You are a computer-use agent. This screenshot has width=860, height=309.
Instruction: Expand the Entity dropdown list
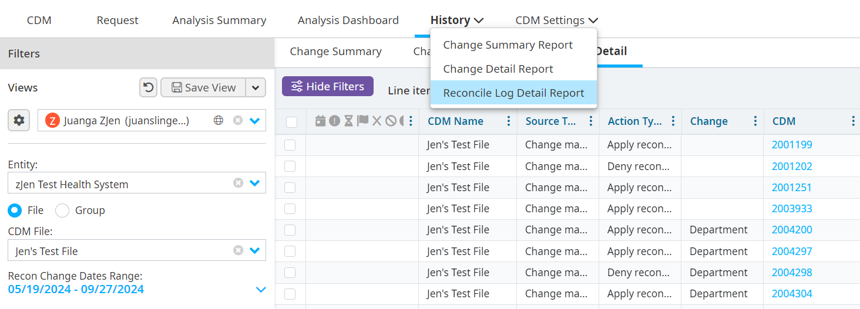pos(254,183)
